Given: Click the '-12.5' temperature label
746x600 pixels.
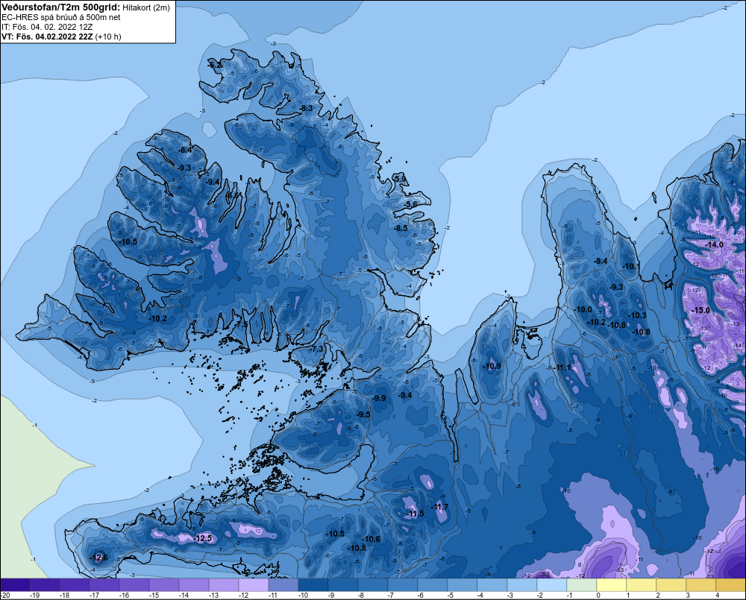Looking at the screenshot, I should click(203, 539).
